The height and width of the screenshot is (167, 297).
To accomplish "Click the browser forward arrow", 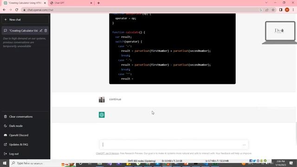I will point(10,10).
